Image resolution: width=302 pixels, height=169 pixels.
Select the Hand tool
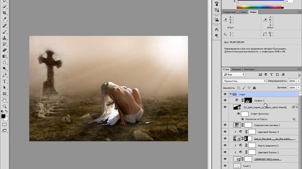(5, 100)
